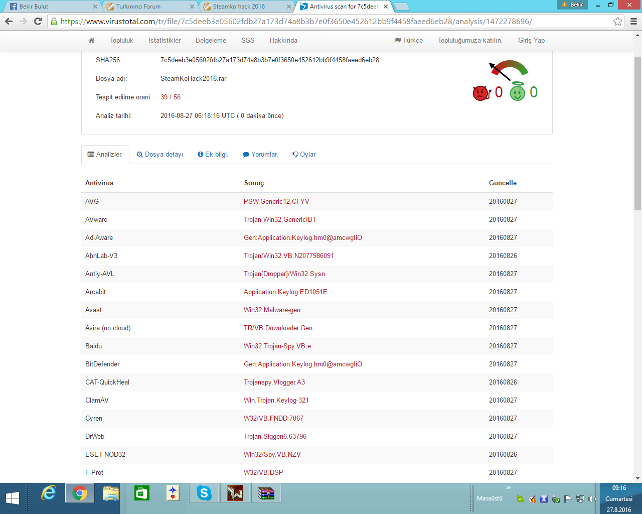
Task: Click the file name SteamKoHack2016.rar
Action: click(194, 79)
